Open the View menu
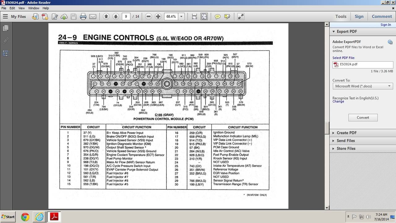The width and height of the screenshot is (396, 223). tap(22, 8)
